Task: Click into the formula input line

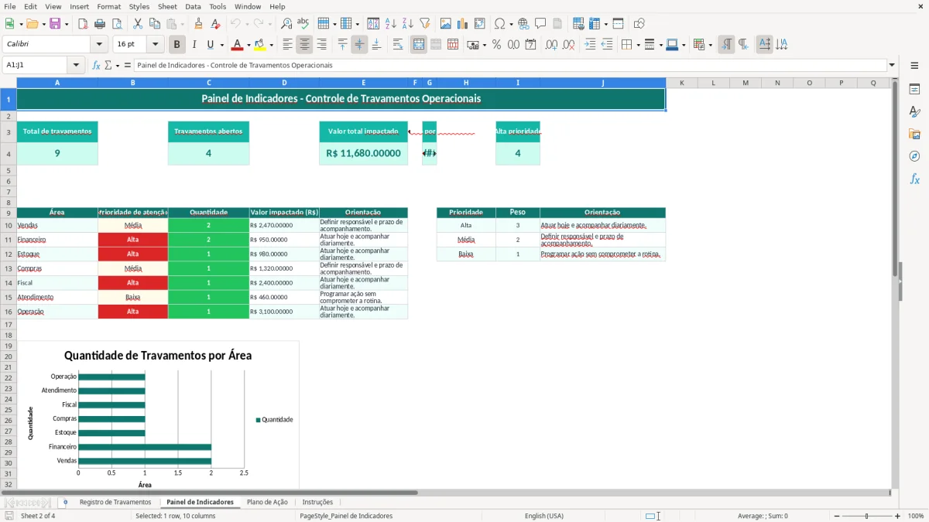Action: tap(509, 65)
